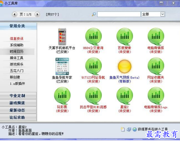Select the 百度搜索 widget icon

point(125,37)
